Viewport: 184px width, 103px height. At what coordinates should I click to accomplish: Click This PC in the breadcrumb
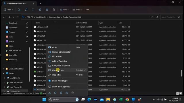pos(30,17)
